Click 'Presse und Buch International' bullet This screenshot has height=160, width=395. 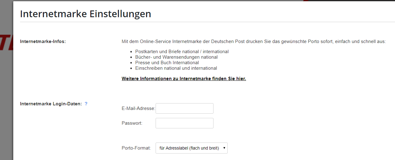[x=167, y=63]
